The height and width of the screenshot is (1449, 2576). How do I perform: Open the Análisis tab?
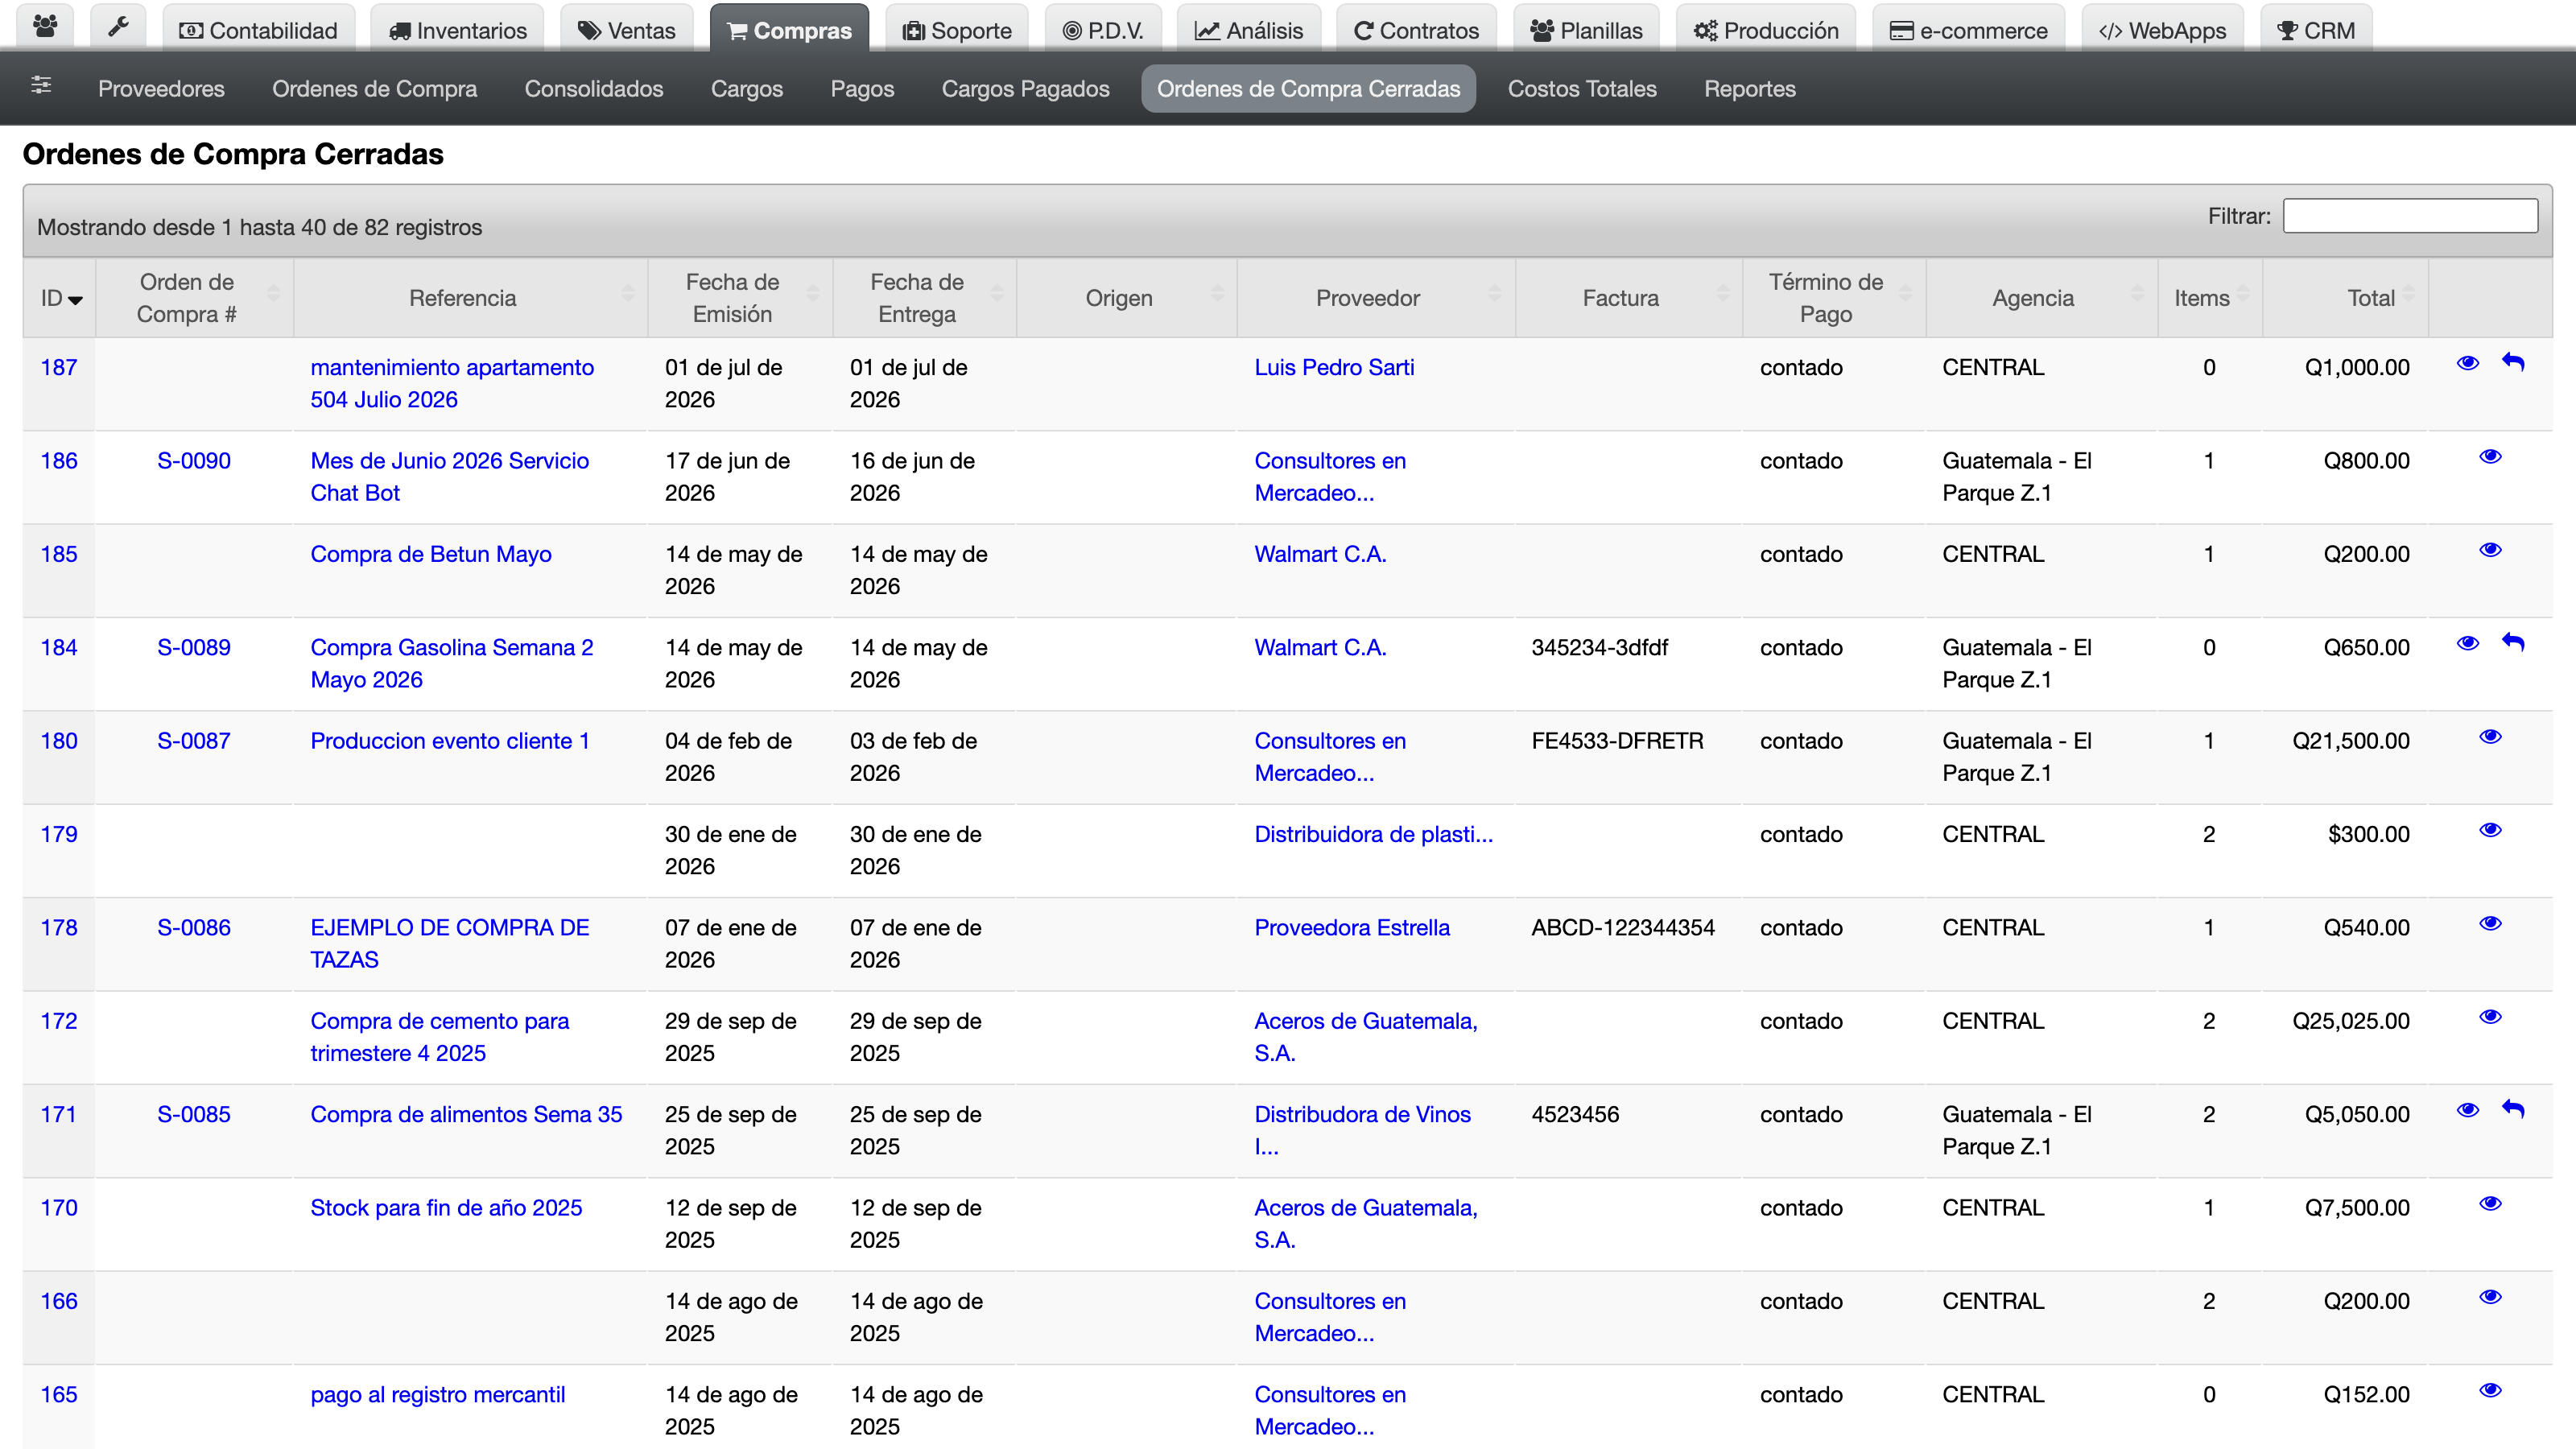pos(1249,29)
